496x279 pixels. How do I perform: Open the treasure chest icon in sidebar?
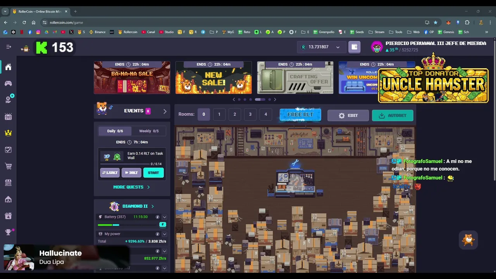click(x=8, y=117)
